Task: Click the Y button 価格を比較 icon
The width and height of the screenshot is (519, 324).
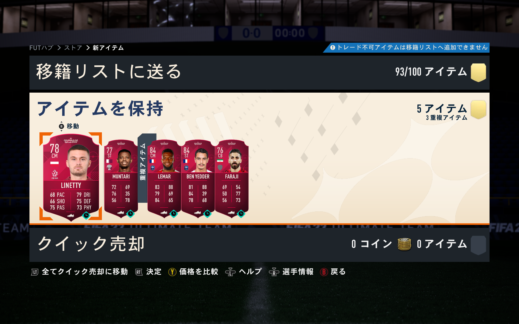Action: 172,272
